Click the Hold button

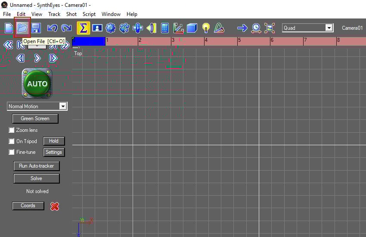coord(54,141)
